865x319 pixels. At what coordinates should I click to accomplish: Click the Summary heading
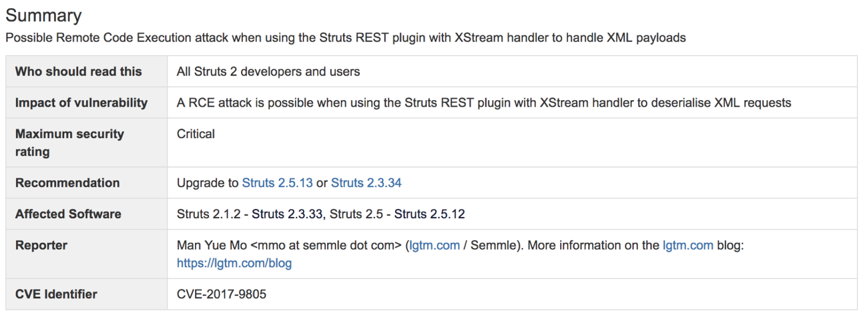[43, 15]
